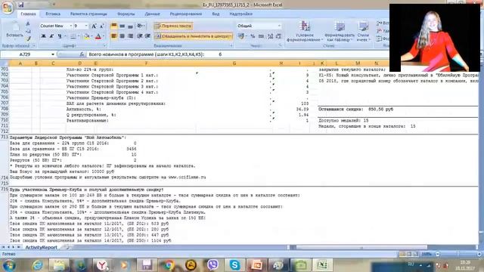This screenshot has height=272, width=484.
Task: Open Skype from the taskbar
Action: click(234, 265)
